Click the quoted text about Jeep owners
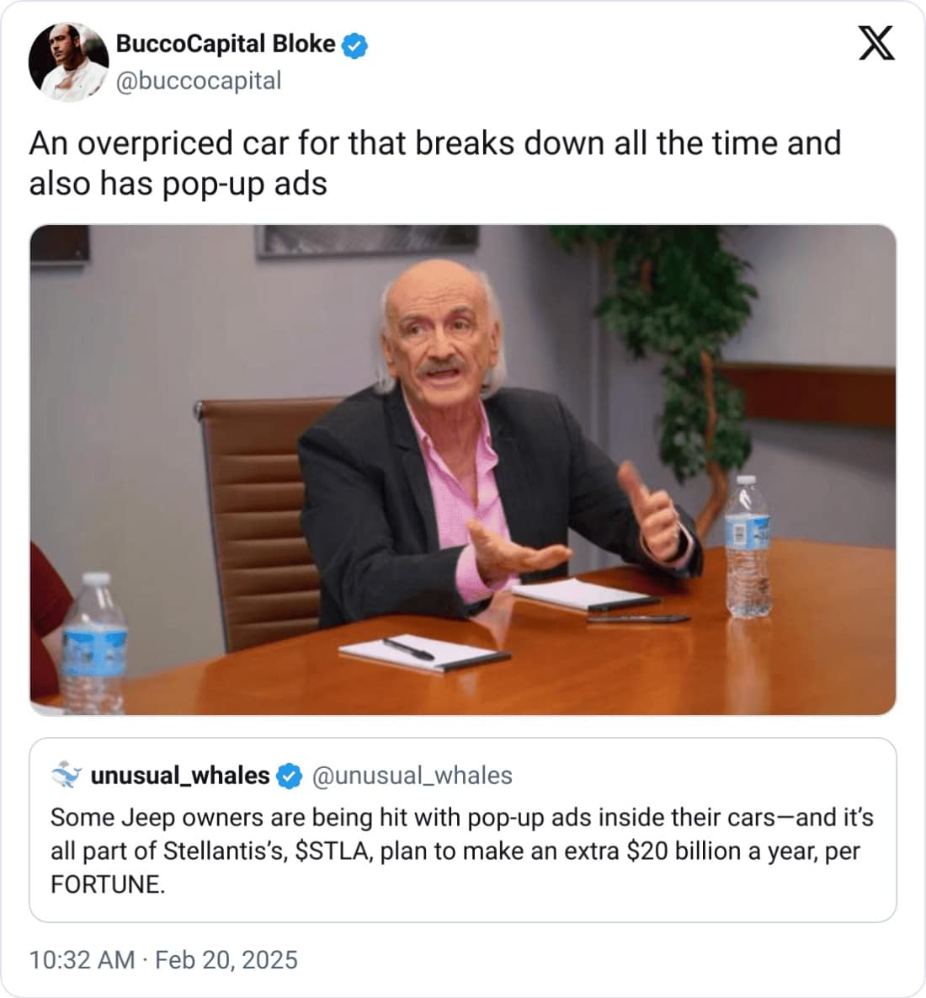 pyautogui.click(x=462, y=851)
